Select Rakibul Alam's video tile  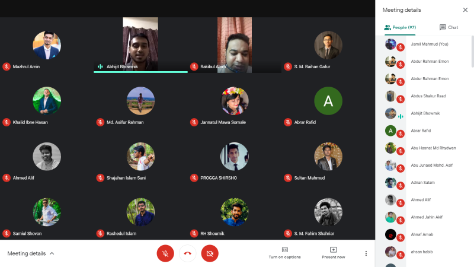click(x=235, y=44)
